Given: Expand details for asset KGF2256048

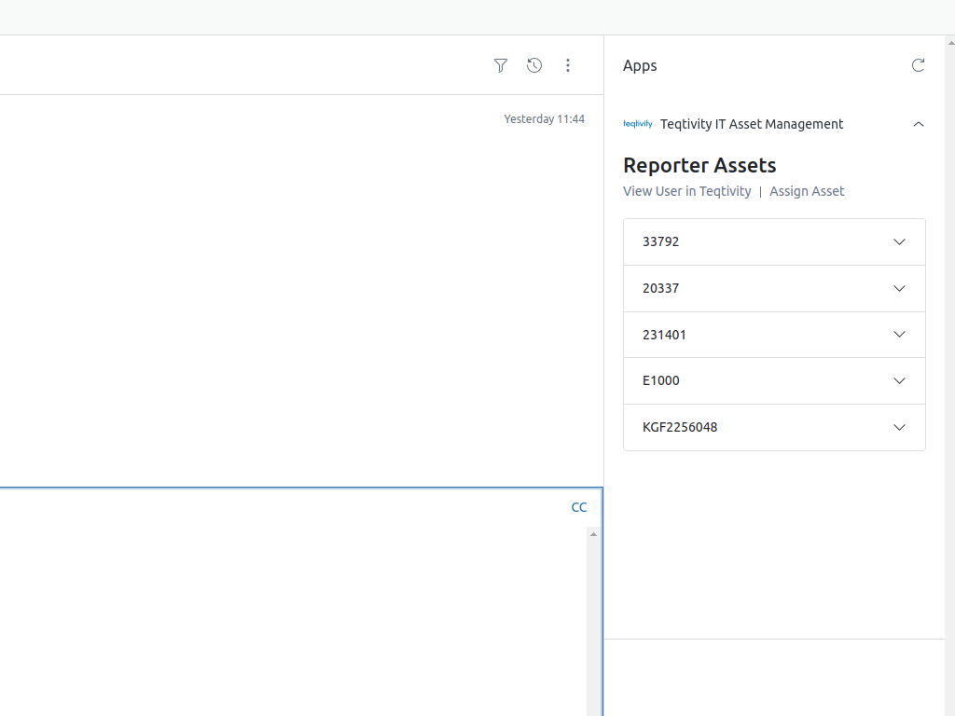Looking at the screenshot, I should tap(899, 427).
